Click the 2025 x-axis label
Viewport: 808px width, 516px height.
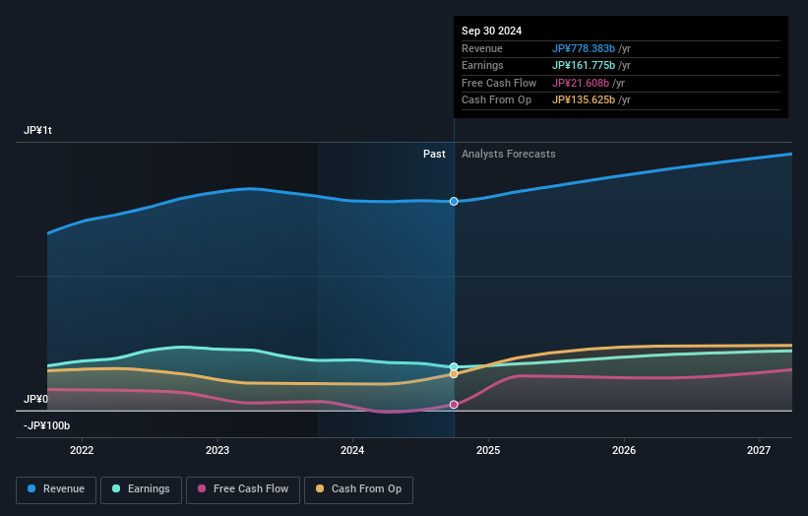pyautogui.click(x=488, y=451)
